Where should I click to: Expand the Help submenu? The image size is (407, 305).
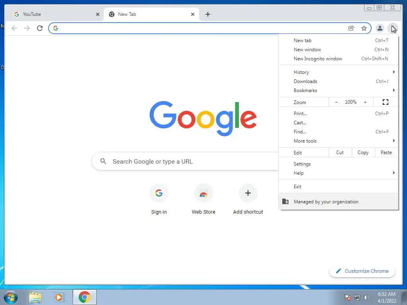[x=339, y=173]
